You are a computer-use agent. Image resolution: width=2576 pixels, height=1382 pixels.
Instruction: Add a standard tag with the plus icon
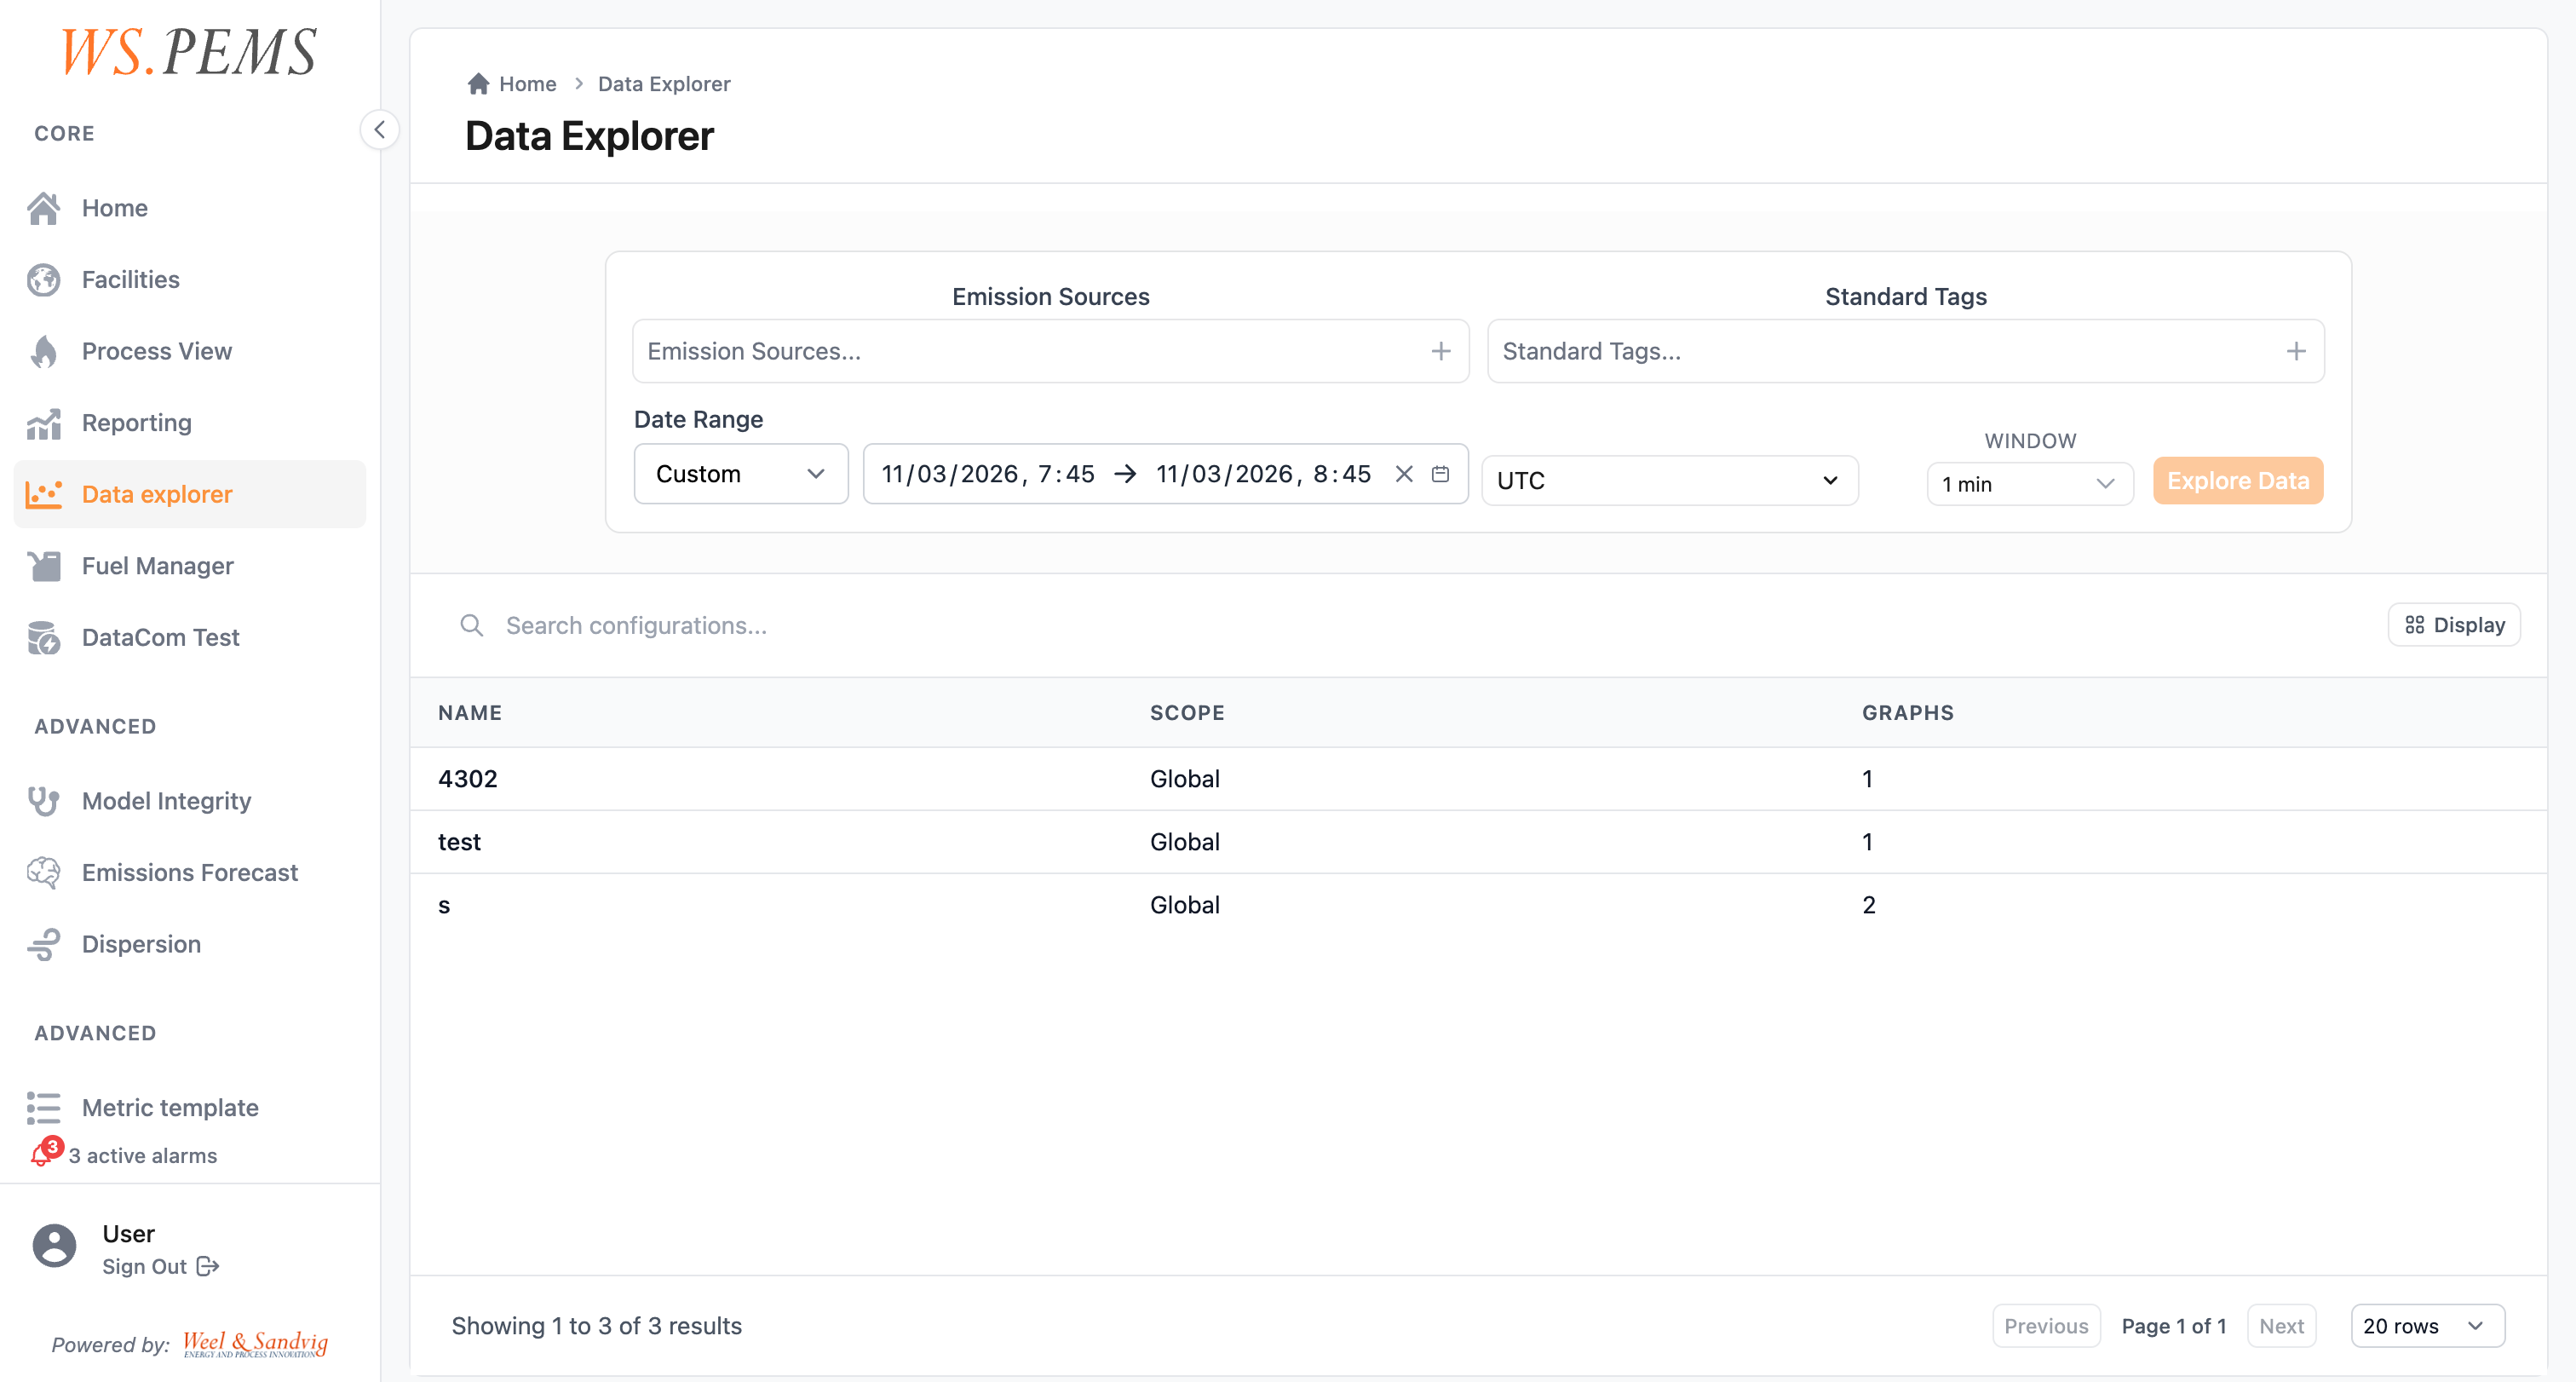[2296, 351]
